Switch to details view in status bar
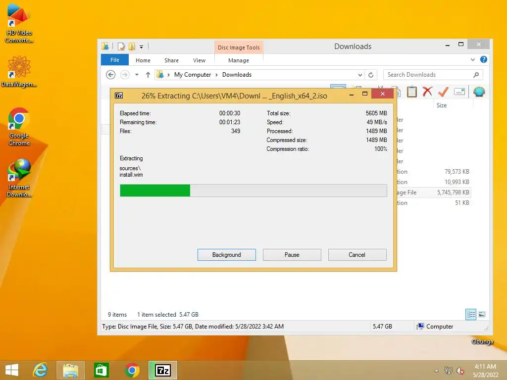 [471, 314]
